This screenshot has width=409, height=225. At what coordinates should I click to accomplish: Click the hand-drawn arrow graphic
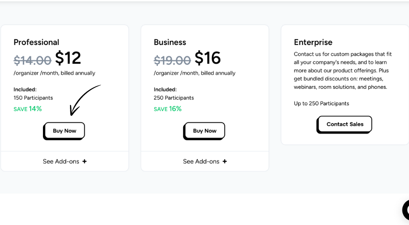pyautogui.click(x=85, y=100)
